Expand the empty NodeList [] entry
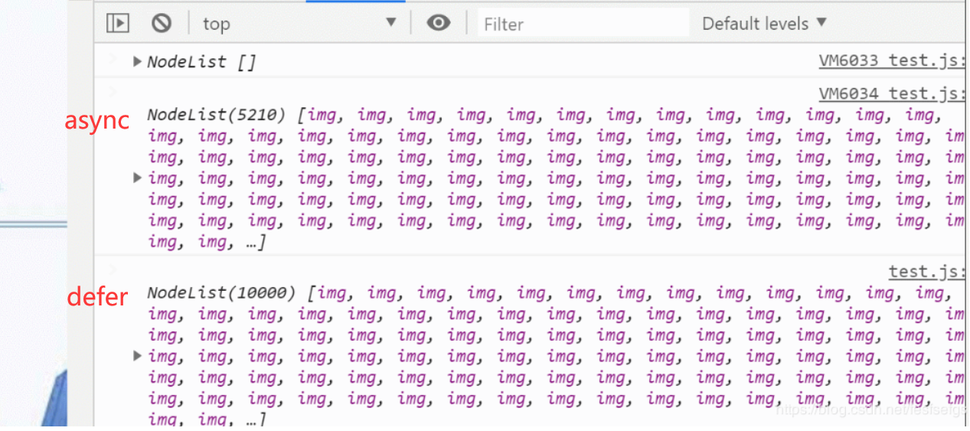The image size is (970, 431). click(x=138, y=61)
